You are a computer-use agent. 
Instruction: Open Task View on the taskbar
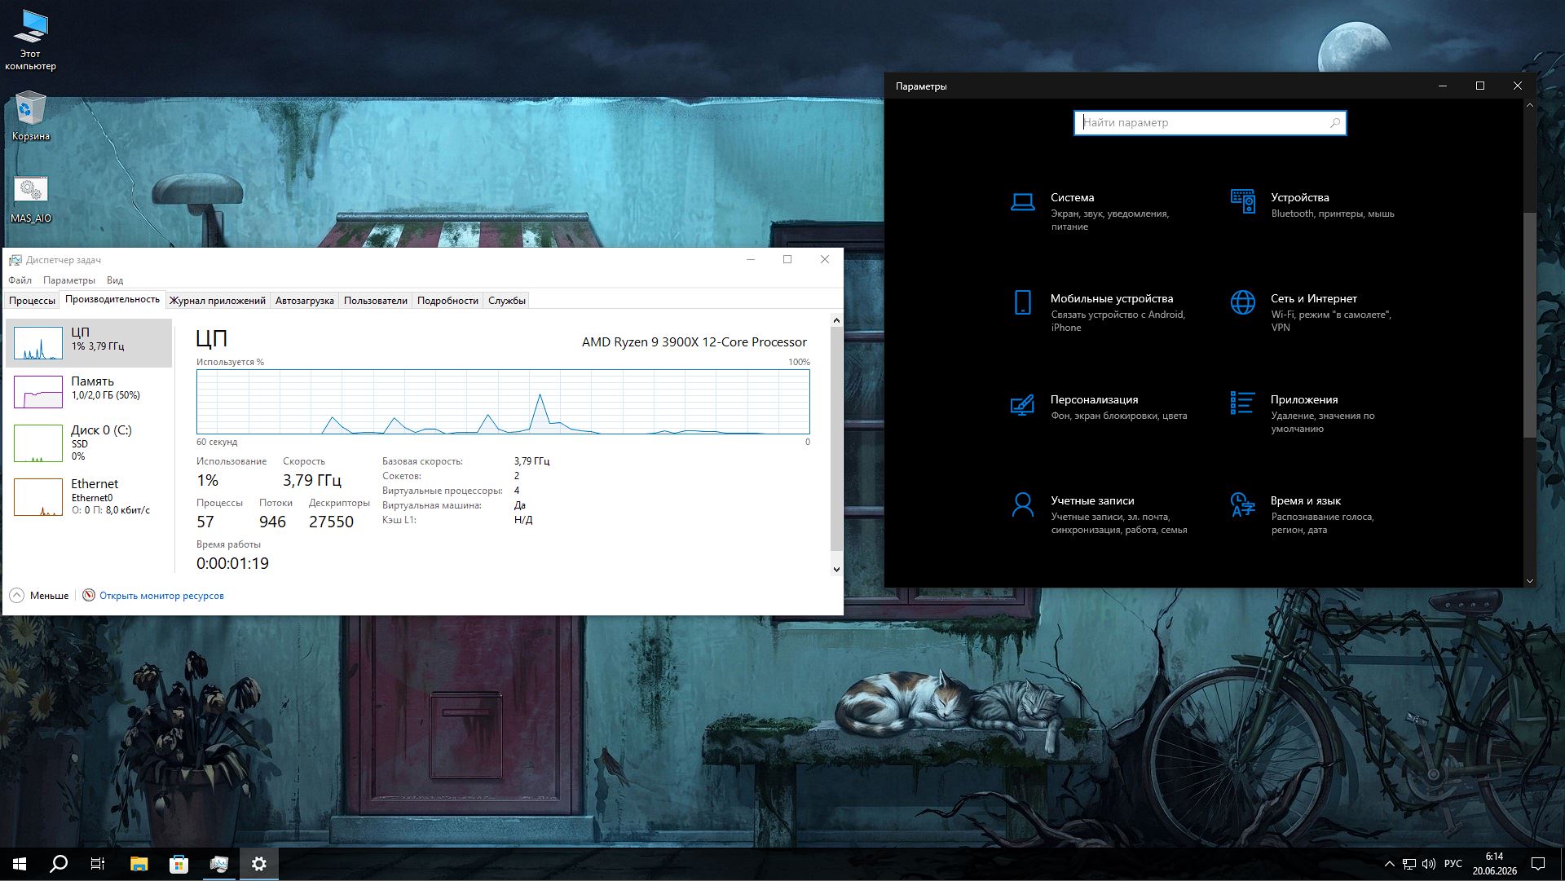pyautogui.click(x=98, y=864)
